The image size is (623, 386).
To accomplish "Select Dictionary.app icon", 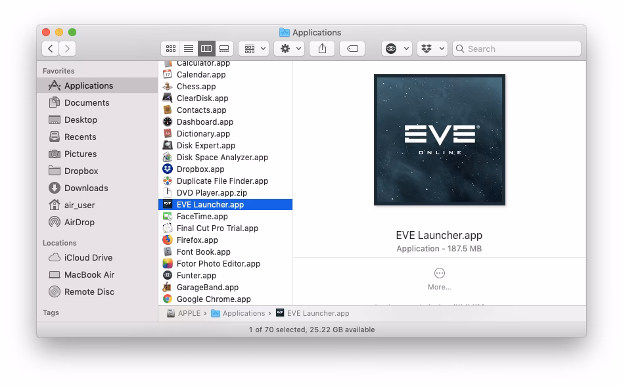I will point(168,133).
